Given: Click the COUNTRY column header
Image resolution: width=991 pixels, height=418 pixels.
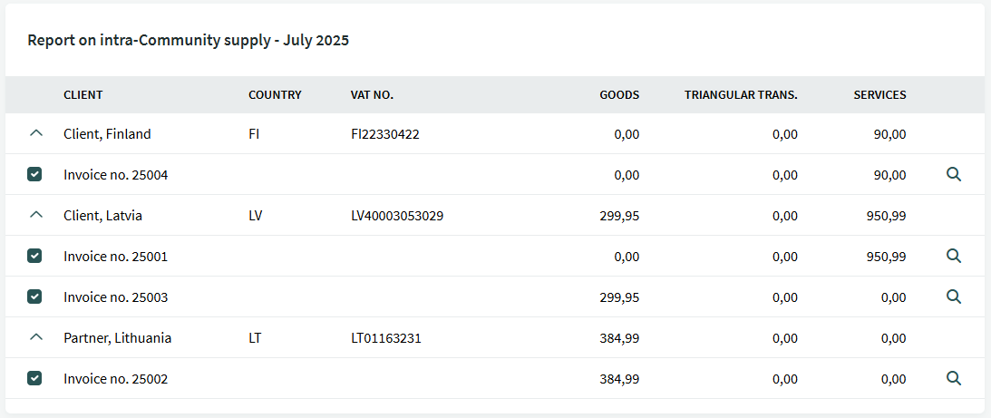Looking at the screenshot, I should [x=275, y=95].
